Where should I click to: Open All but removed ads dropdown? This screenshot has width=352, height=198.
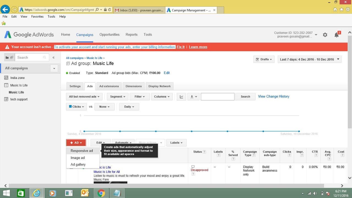click(x=84, y=97)
